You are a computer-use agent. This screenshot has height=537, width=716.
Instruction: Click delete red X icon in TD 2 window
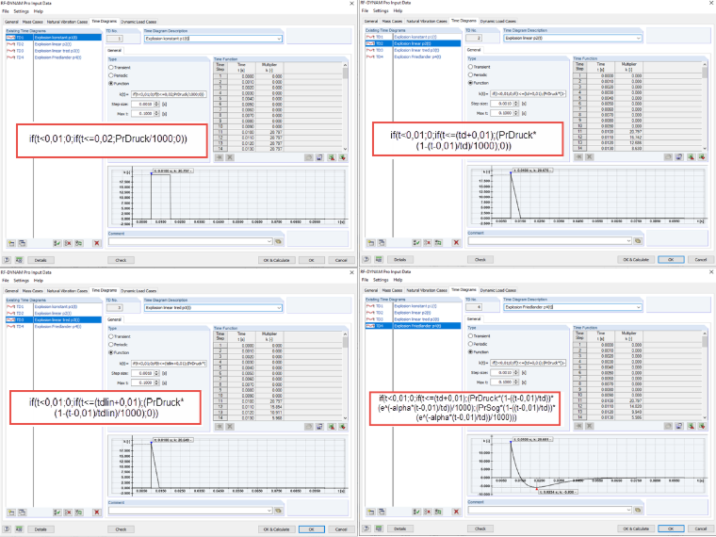tap(456, 243)
